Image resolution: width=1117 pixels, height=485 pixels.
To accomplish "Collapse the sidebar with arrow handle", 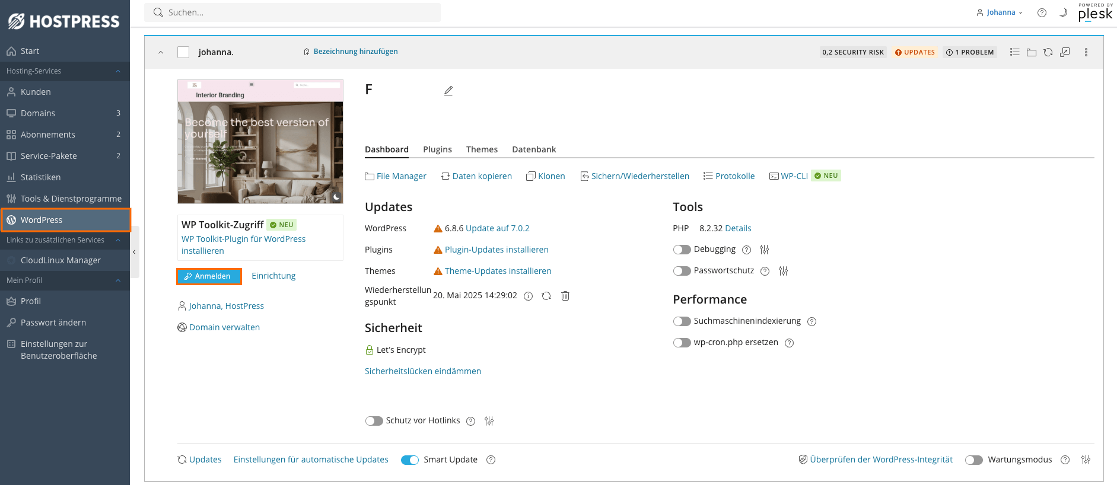I will click(135, 252).
